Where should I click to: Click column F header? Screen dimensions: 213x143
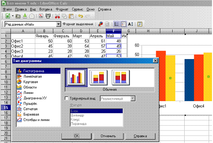click(114, 31)
